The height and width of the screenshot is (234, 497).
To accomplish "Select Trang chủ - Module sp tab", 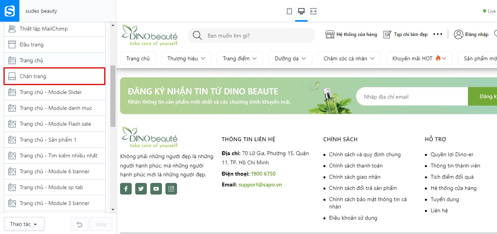I will tap(55, 187).
